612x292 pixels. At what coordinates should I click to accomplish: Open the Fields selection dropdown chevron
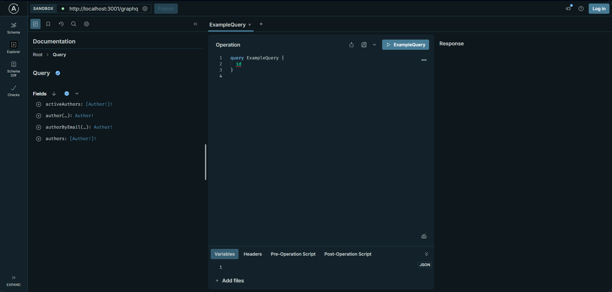(77, 94)
